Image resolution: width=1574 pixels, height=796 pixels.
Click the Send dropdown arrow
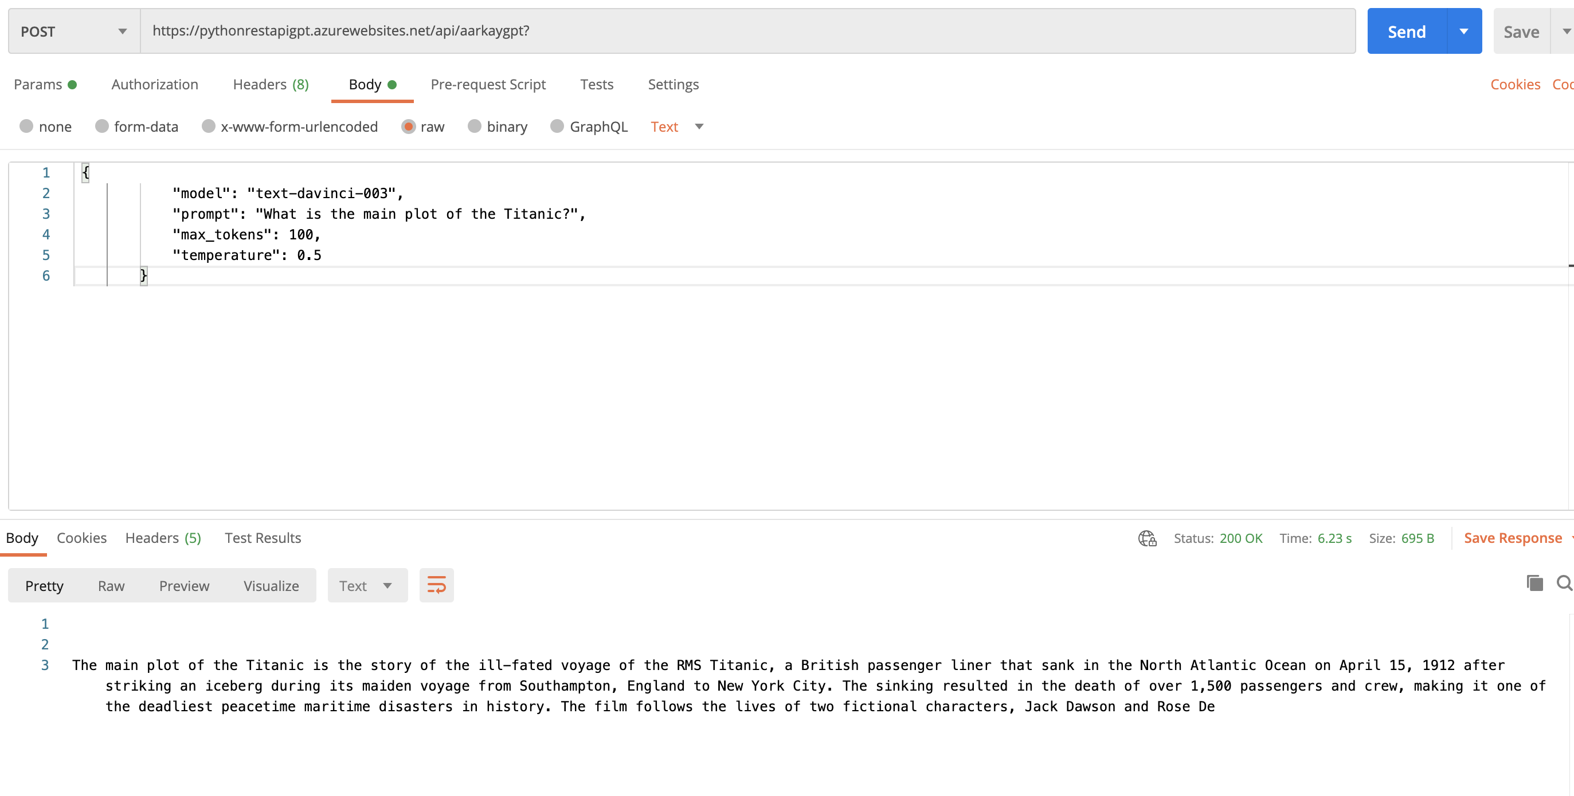click(x=1463, y=30)
